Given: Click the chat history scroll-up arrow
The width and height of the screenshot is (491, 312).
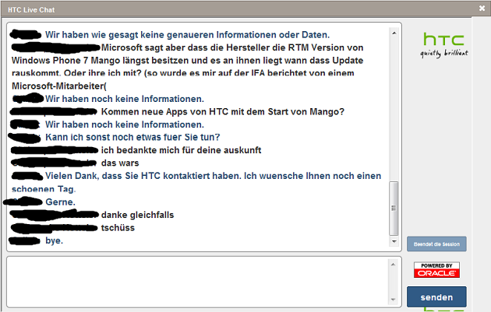Looking at the screenshot, I should click(x=394, y=33).
